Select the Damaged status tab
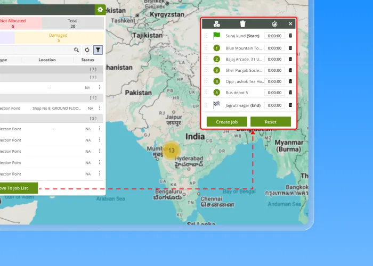This screenshot has width=373, height=266. [x=58, y=38]
